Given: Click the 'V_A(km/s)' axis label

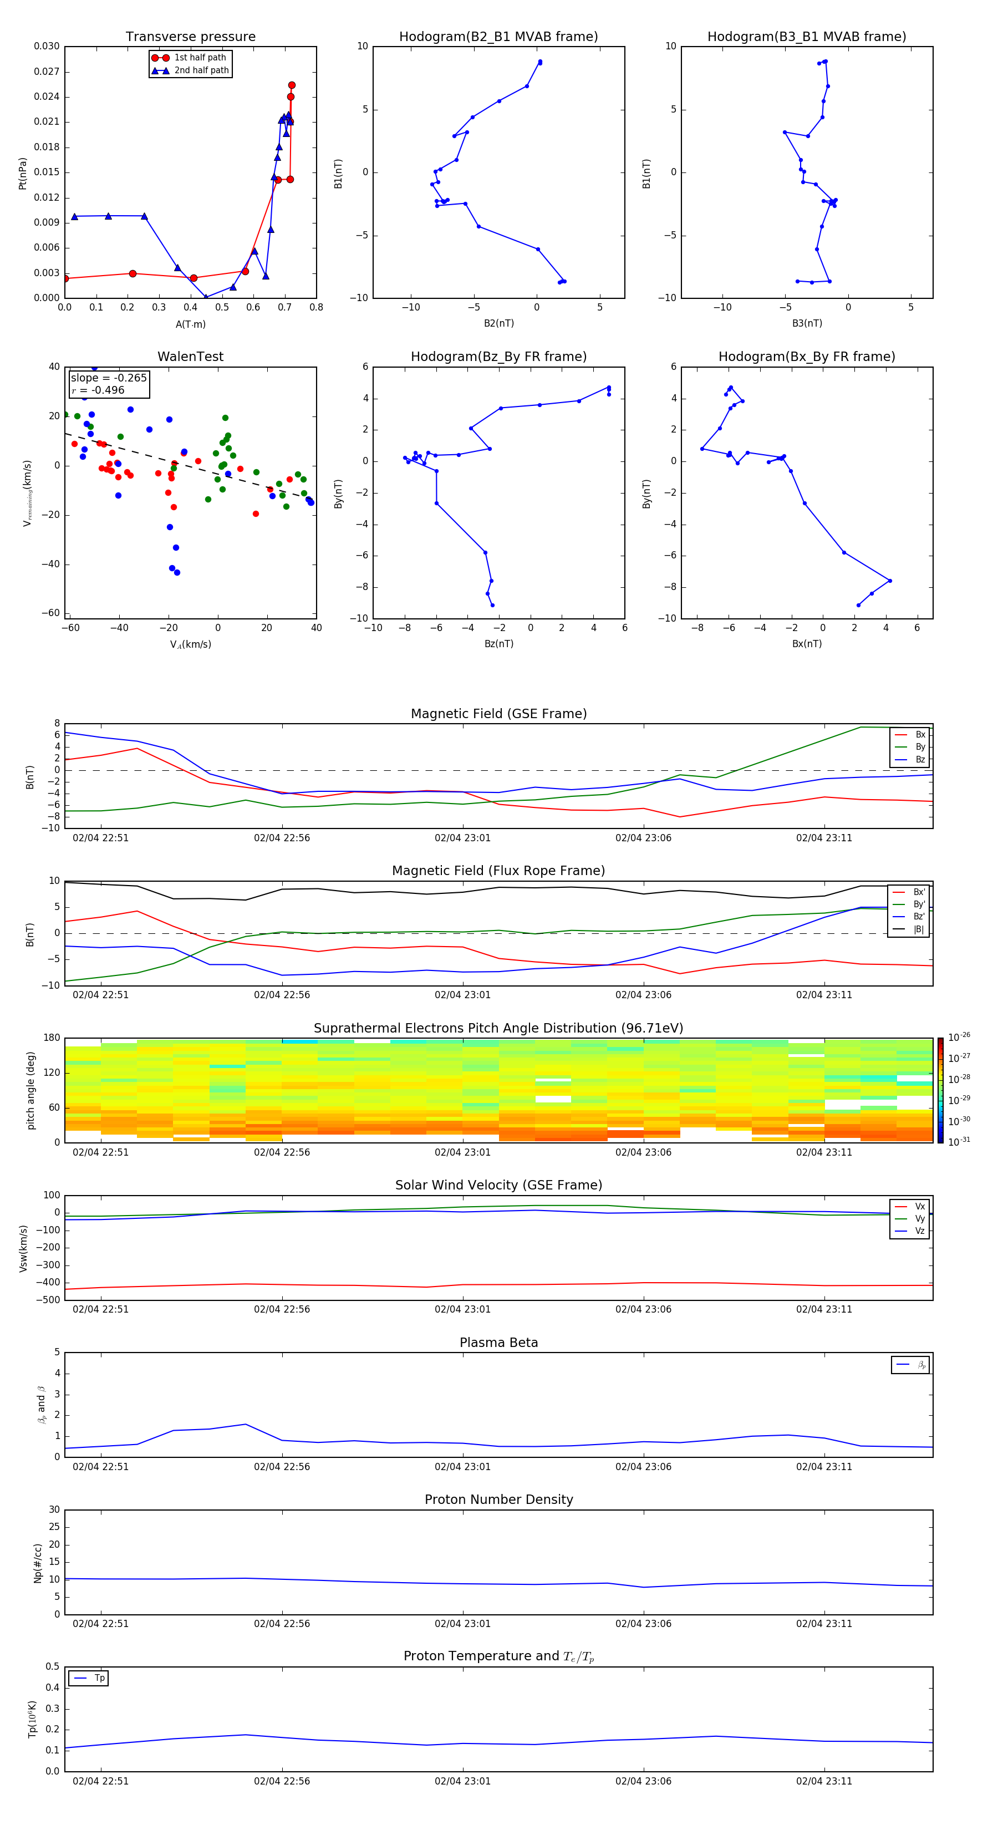Looking at the screenshot, I should [190, 644].
